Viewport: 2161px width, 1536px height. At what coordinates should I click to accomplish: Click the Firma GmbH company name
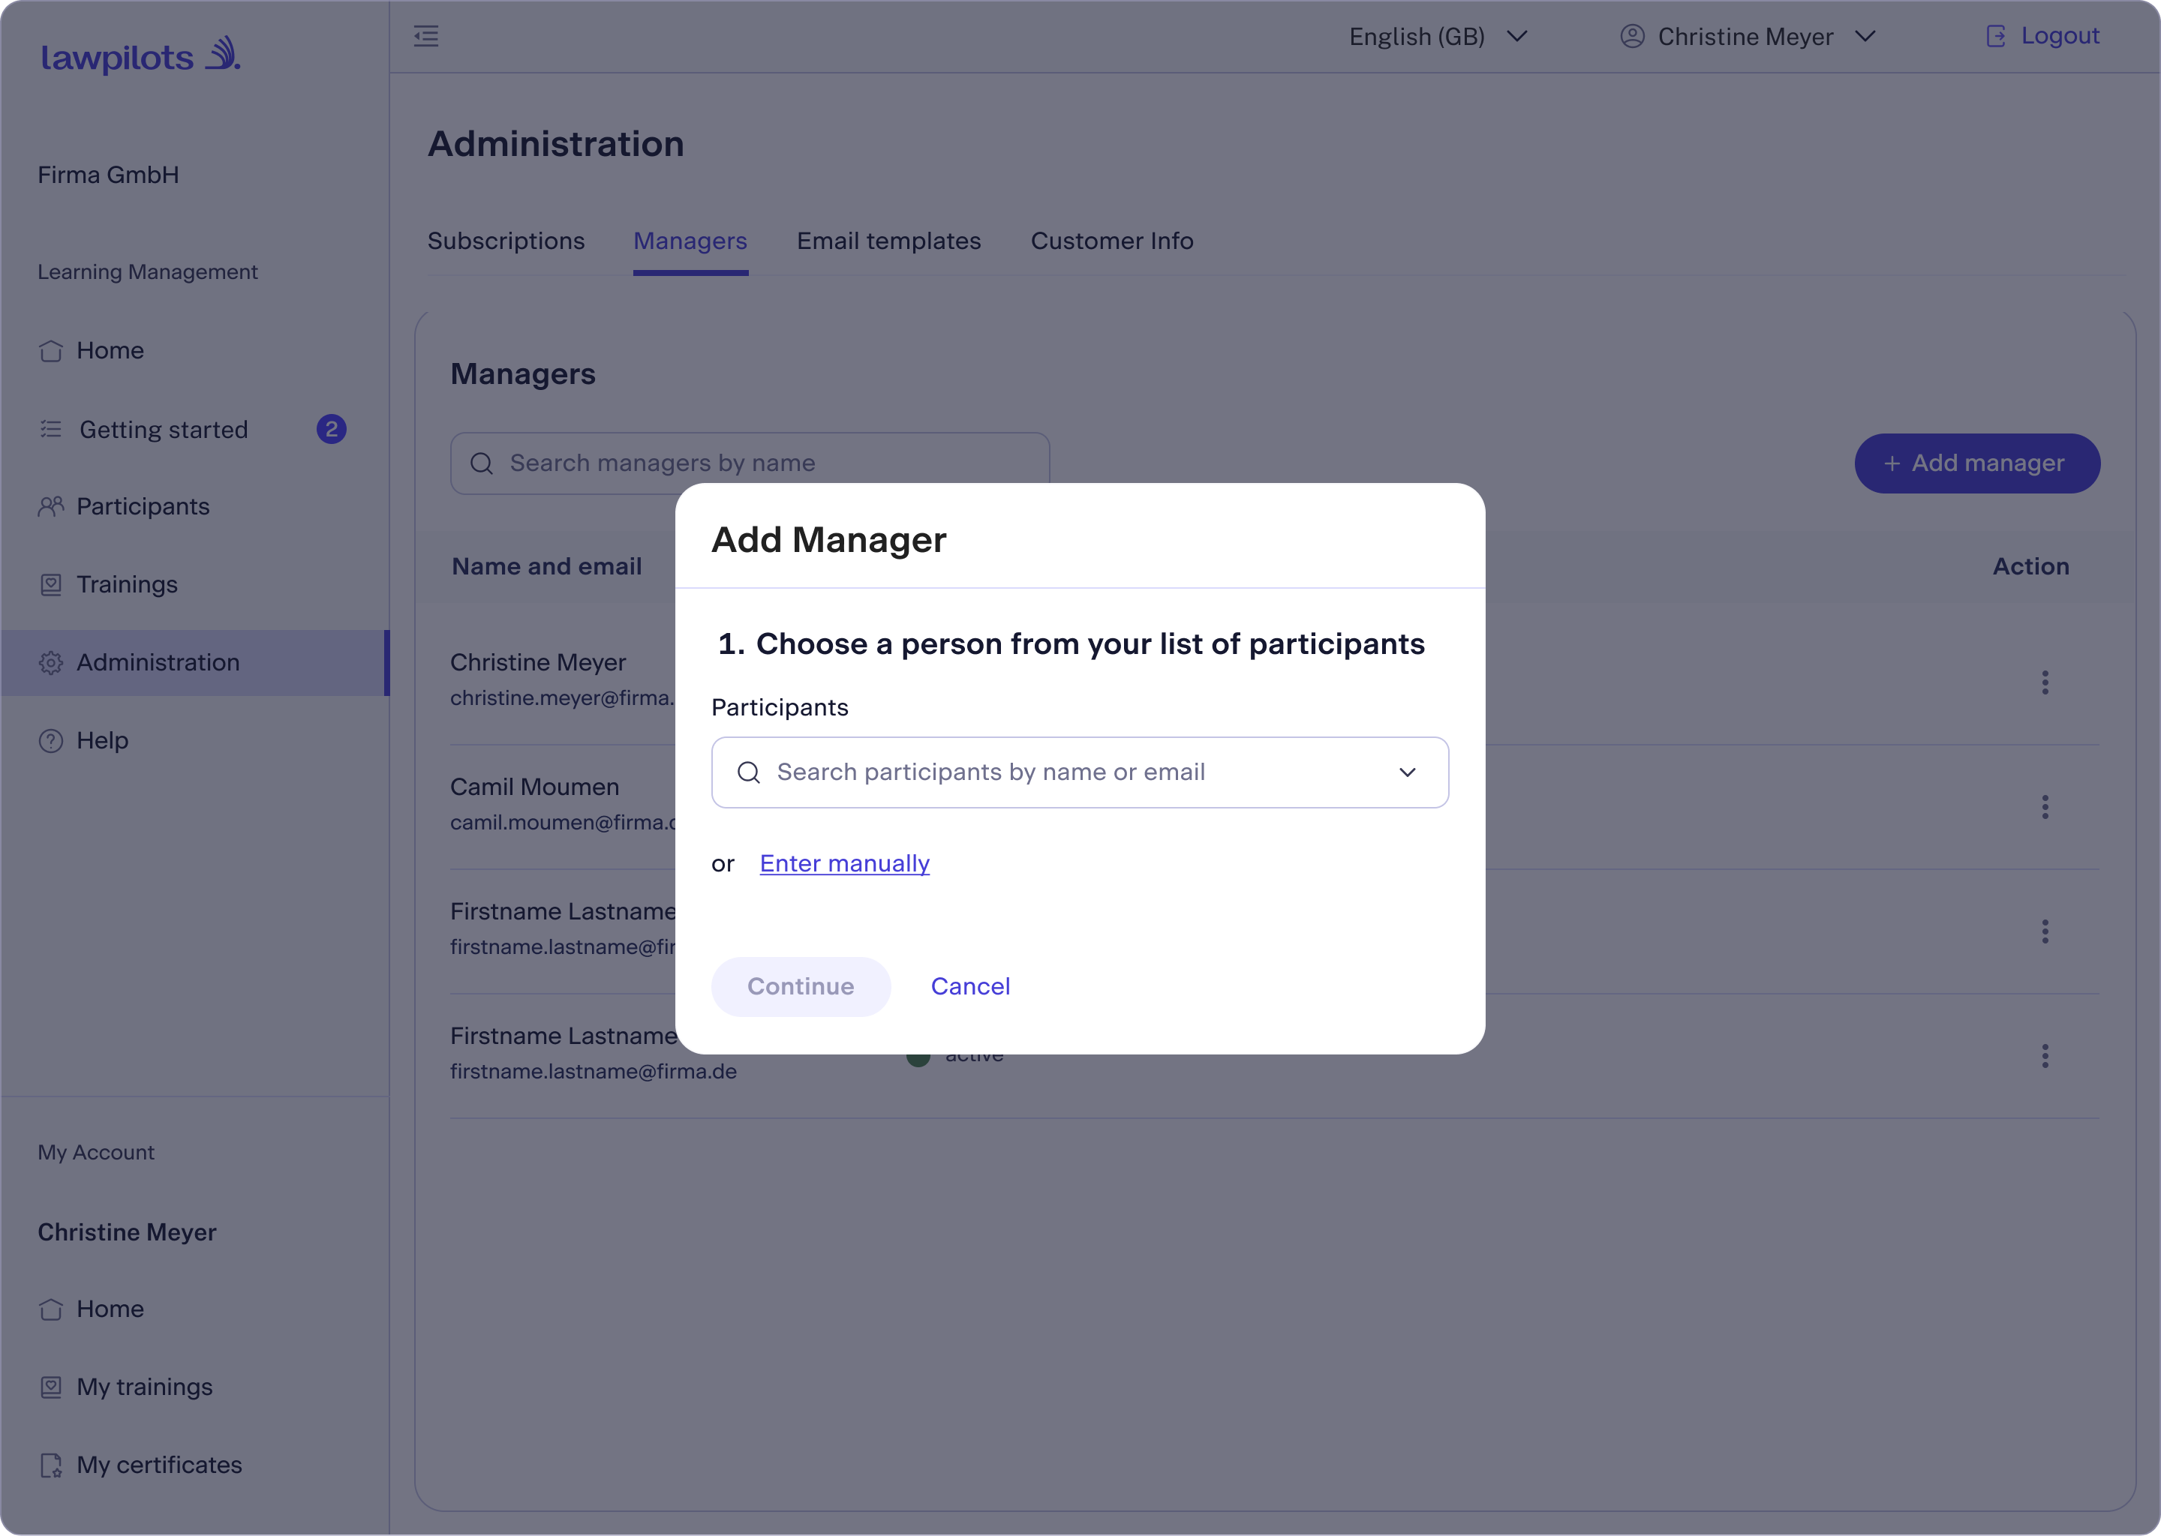tap(108, 175)
